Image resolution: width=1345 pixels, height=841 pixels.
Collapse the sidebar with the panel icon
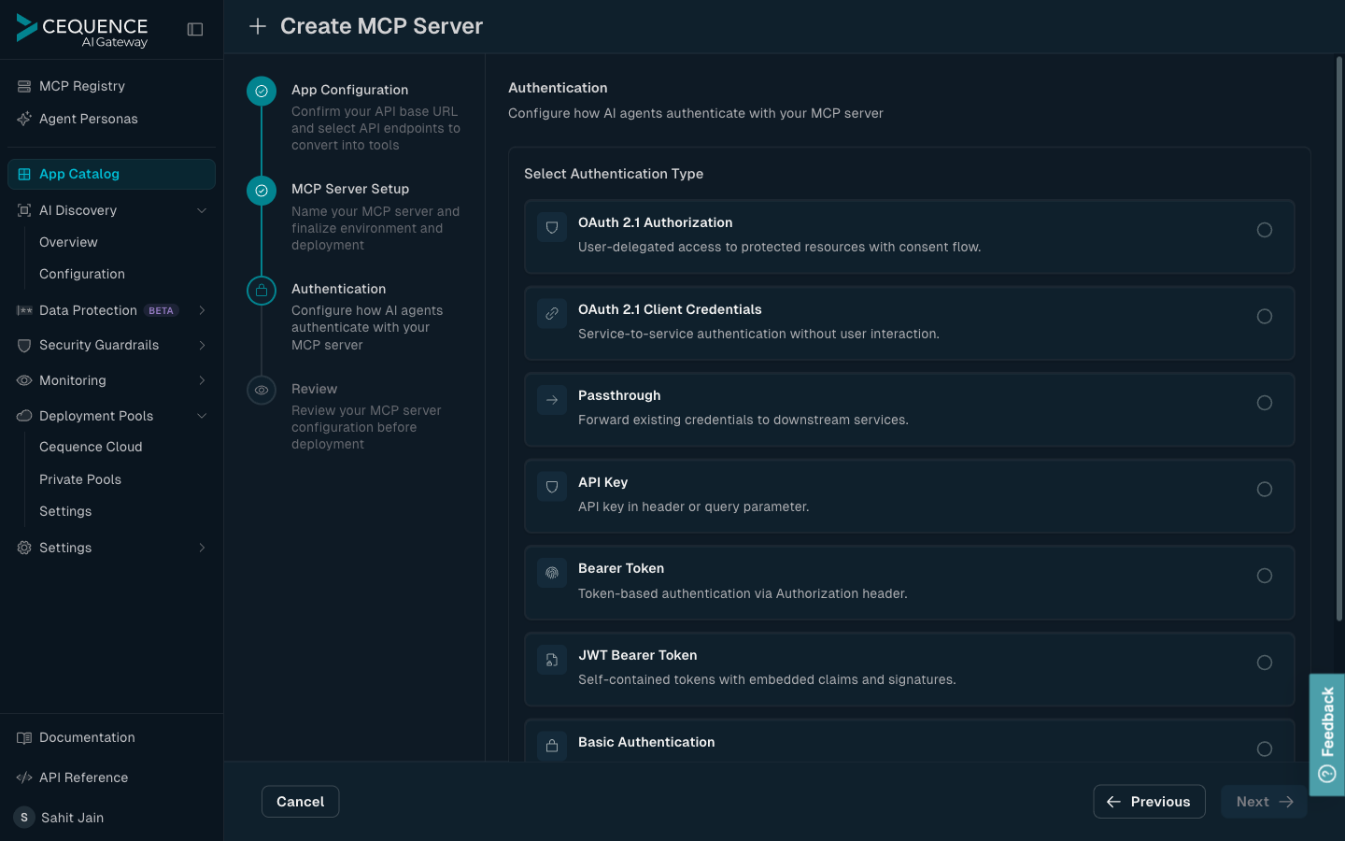coord(195,30)
